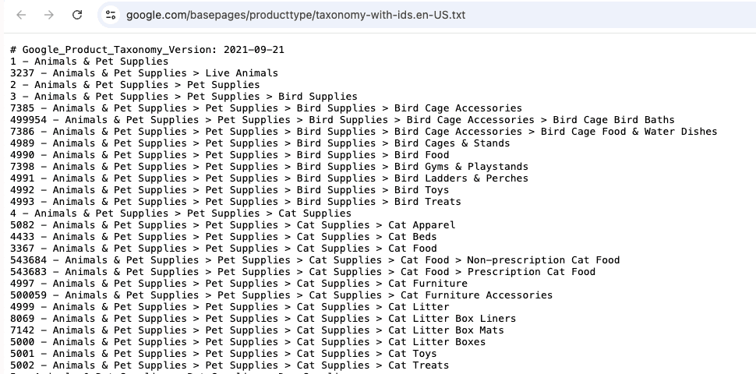Click the Google_Product_Taxonomy_Version header line
The width and height of the screenshot is (756, 374).
click(x=147, y=50)
